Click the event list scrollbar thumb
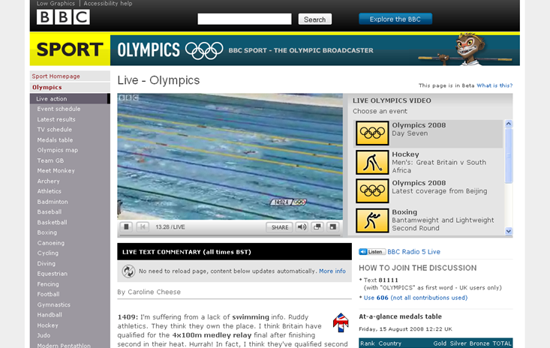This screenshot has height=348, width=550. click(x=509, y=155)
